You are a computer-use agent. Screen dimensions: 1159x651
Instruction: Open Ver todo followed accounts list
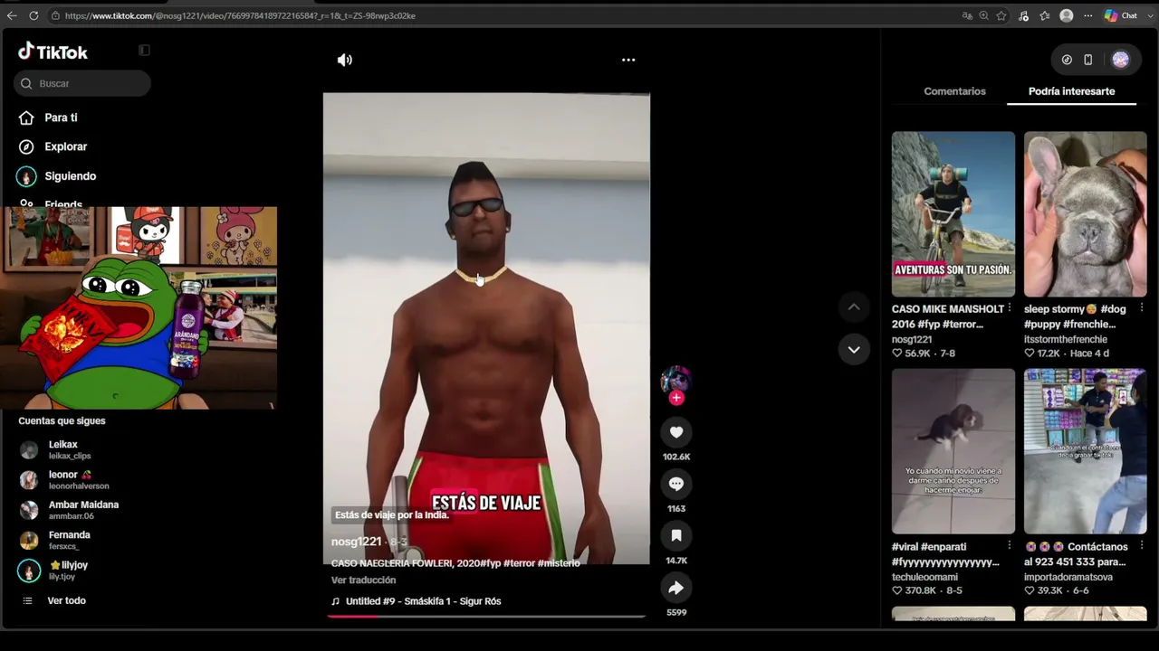point(66,600)
